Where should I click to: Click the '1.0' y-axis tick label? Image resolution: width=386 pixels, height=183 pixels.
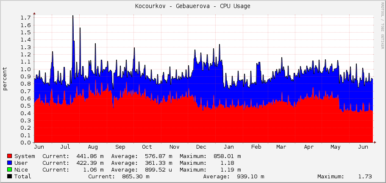coord(26,69)
